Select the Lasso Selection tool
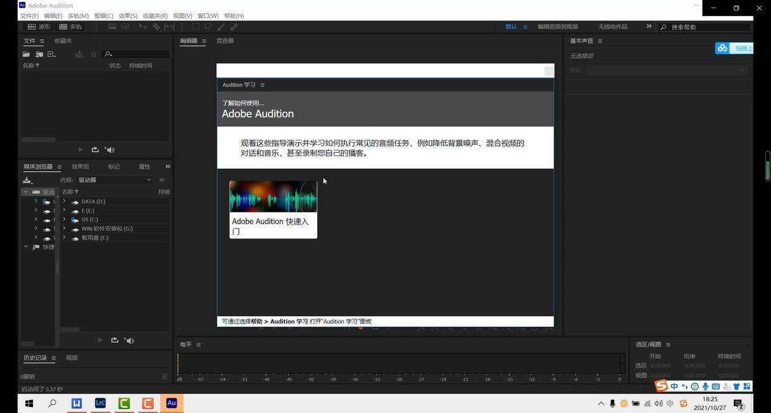Image resolution: width=771 pixels, height=413 pixels. click(208, 27)
